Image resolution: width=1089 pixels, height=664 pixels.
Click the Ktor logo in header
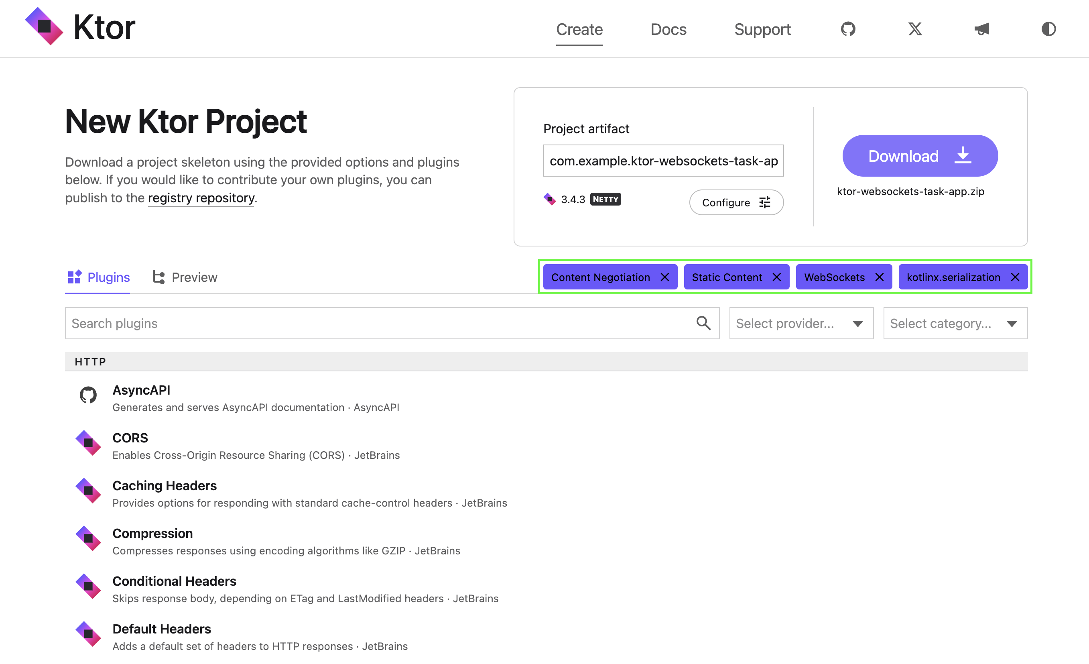(x=80, y=26)
